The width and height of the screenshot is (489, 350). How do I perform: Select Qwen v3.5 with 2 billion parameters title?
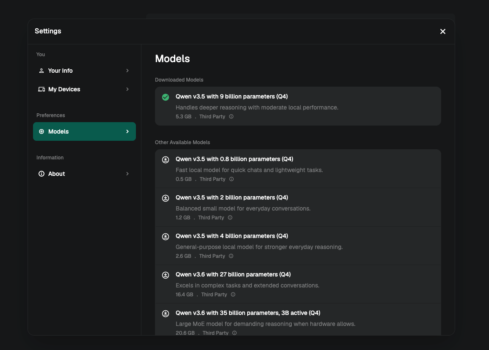click(x=232, y=197)
